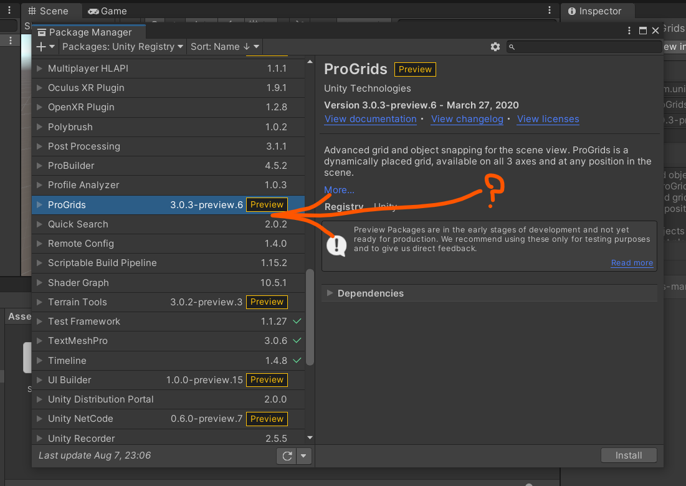Expand the Timeline package versions arrow

39,361
